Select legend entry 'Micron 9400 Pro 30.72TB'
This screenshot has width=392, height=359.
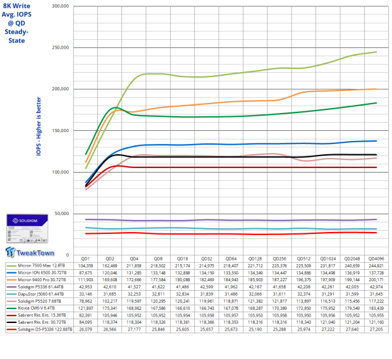pos(42,280)
